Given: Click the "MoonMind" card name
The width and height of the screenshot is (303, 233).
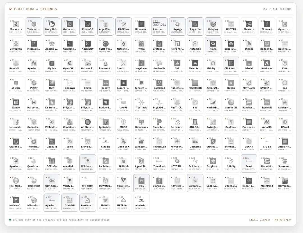Looking at the screenshot, I should click(x=267, y=186).
